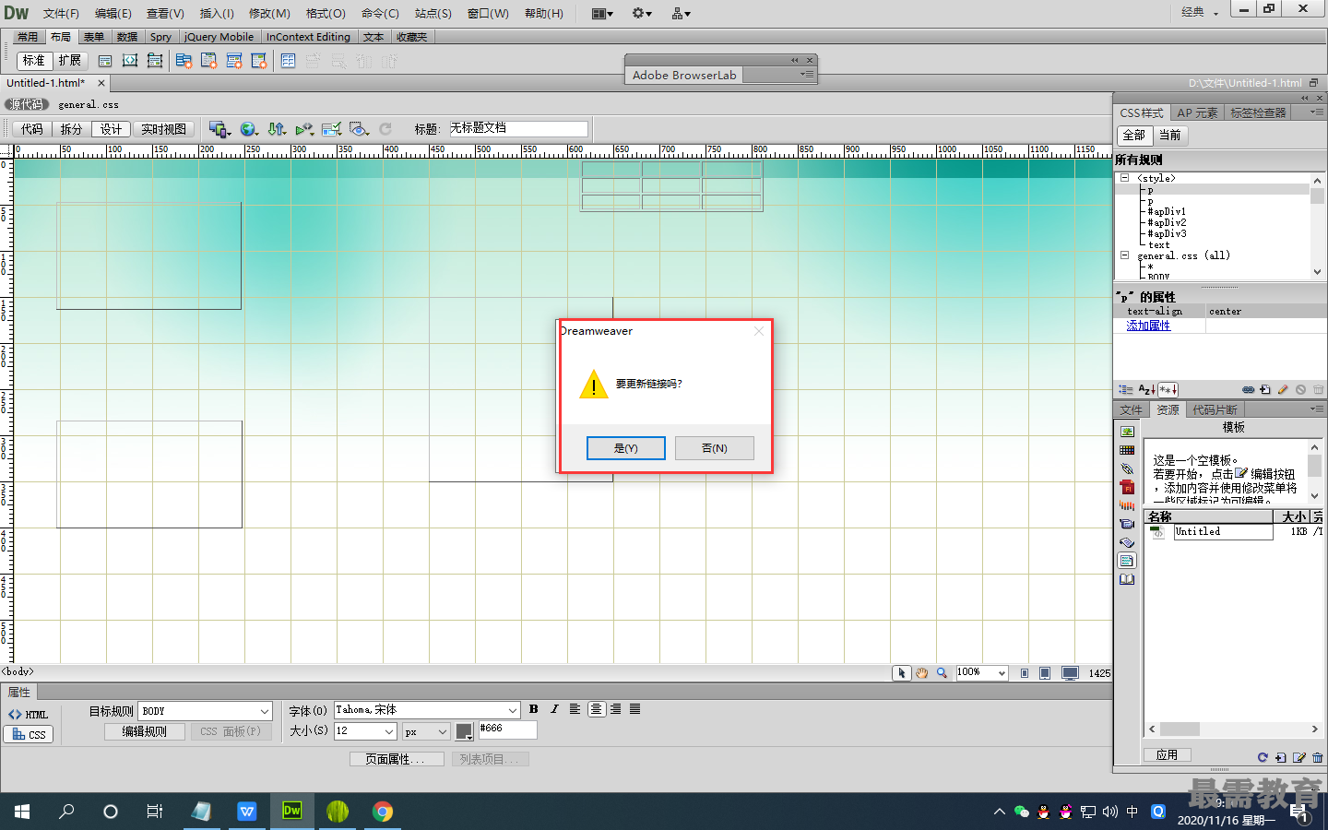Switch to 设计 (Design) view

point(111,129)
